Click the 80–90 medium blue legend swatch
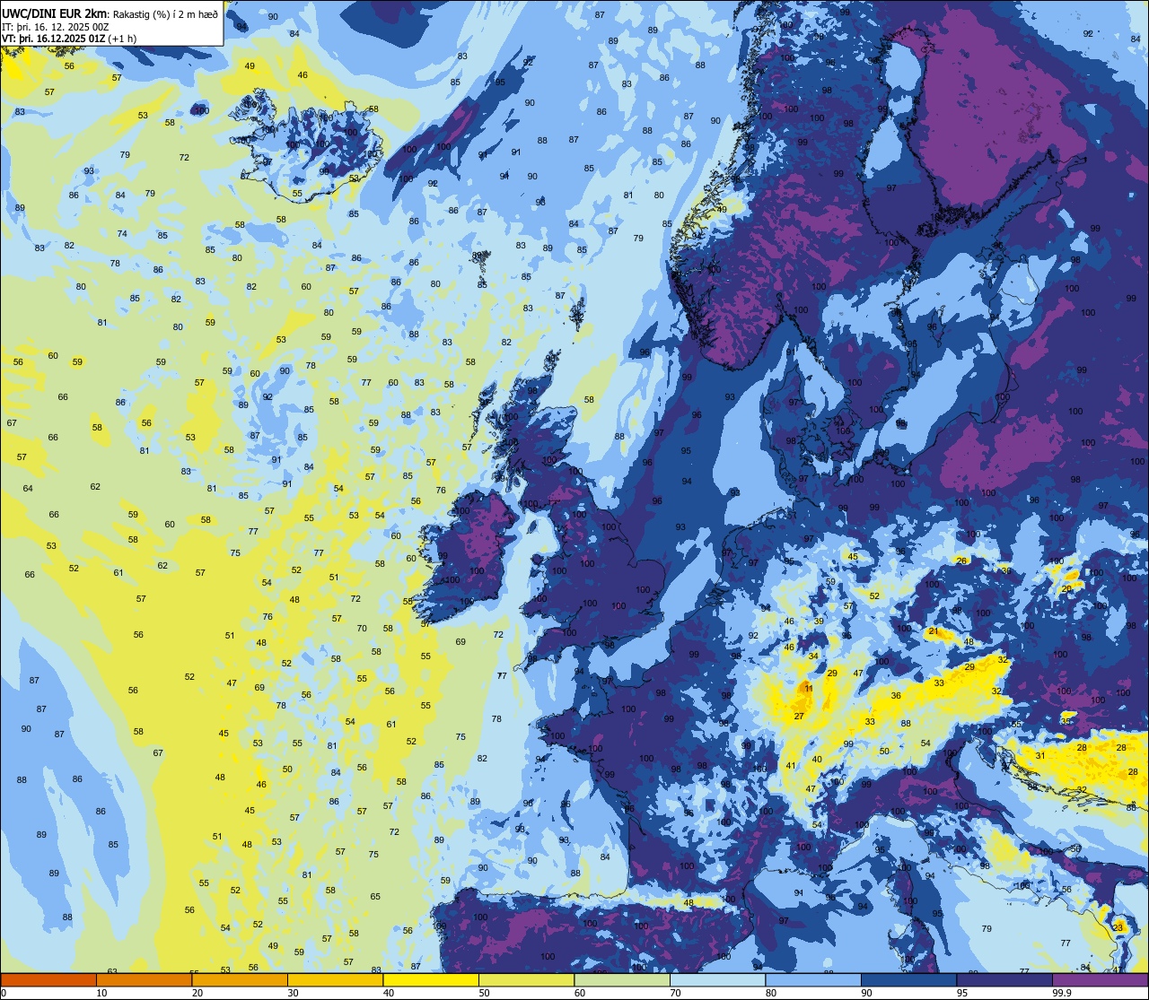 pos(813,979)
